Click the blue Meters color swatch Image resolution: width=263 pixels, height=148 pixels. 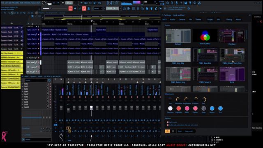tap(212, 109)
